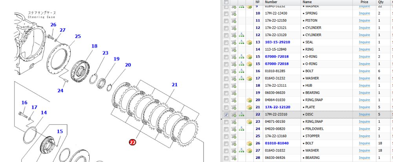Select callout 25 on the parts diagram
393x162 pixels.
(x=78, y=36)
